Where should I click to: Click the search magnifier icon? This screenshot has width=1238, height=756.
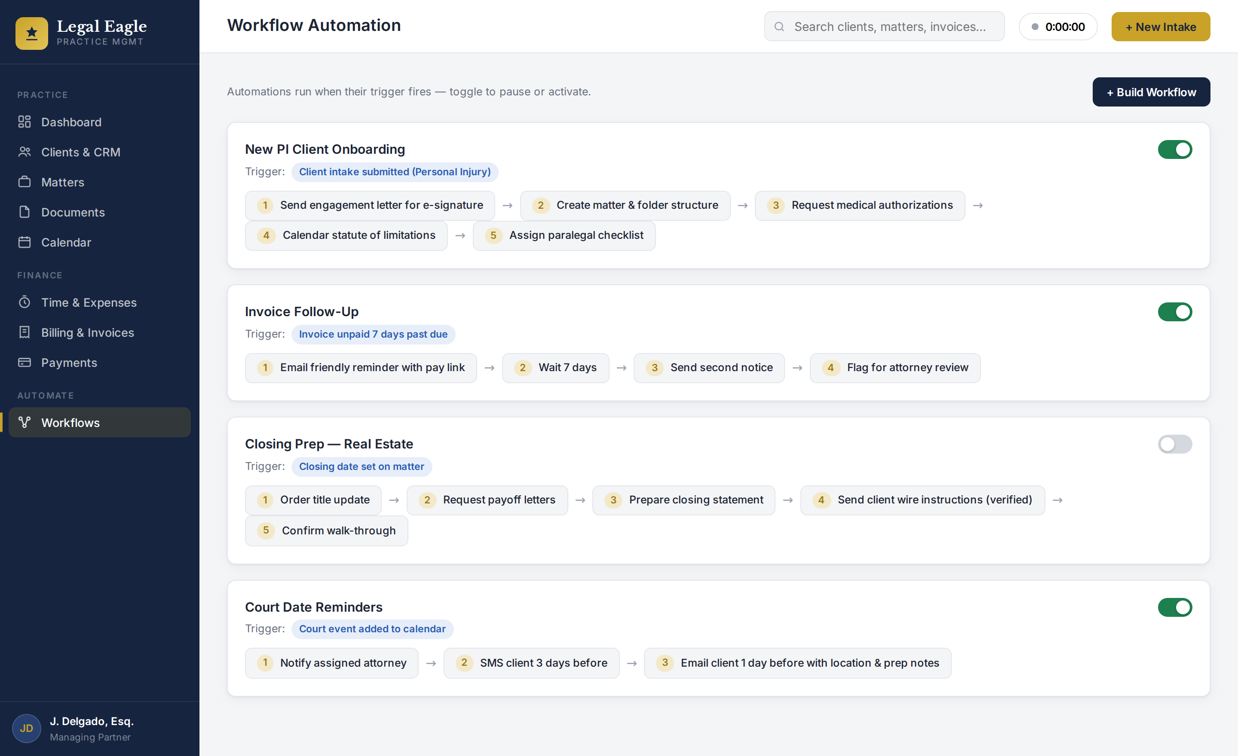point(779,27)
